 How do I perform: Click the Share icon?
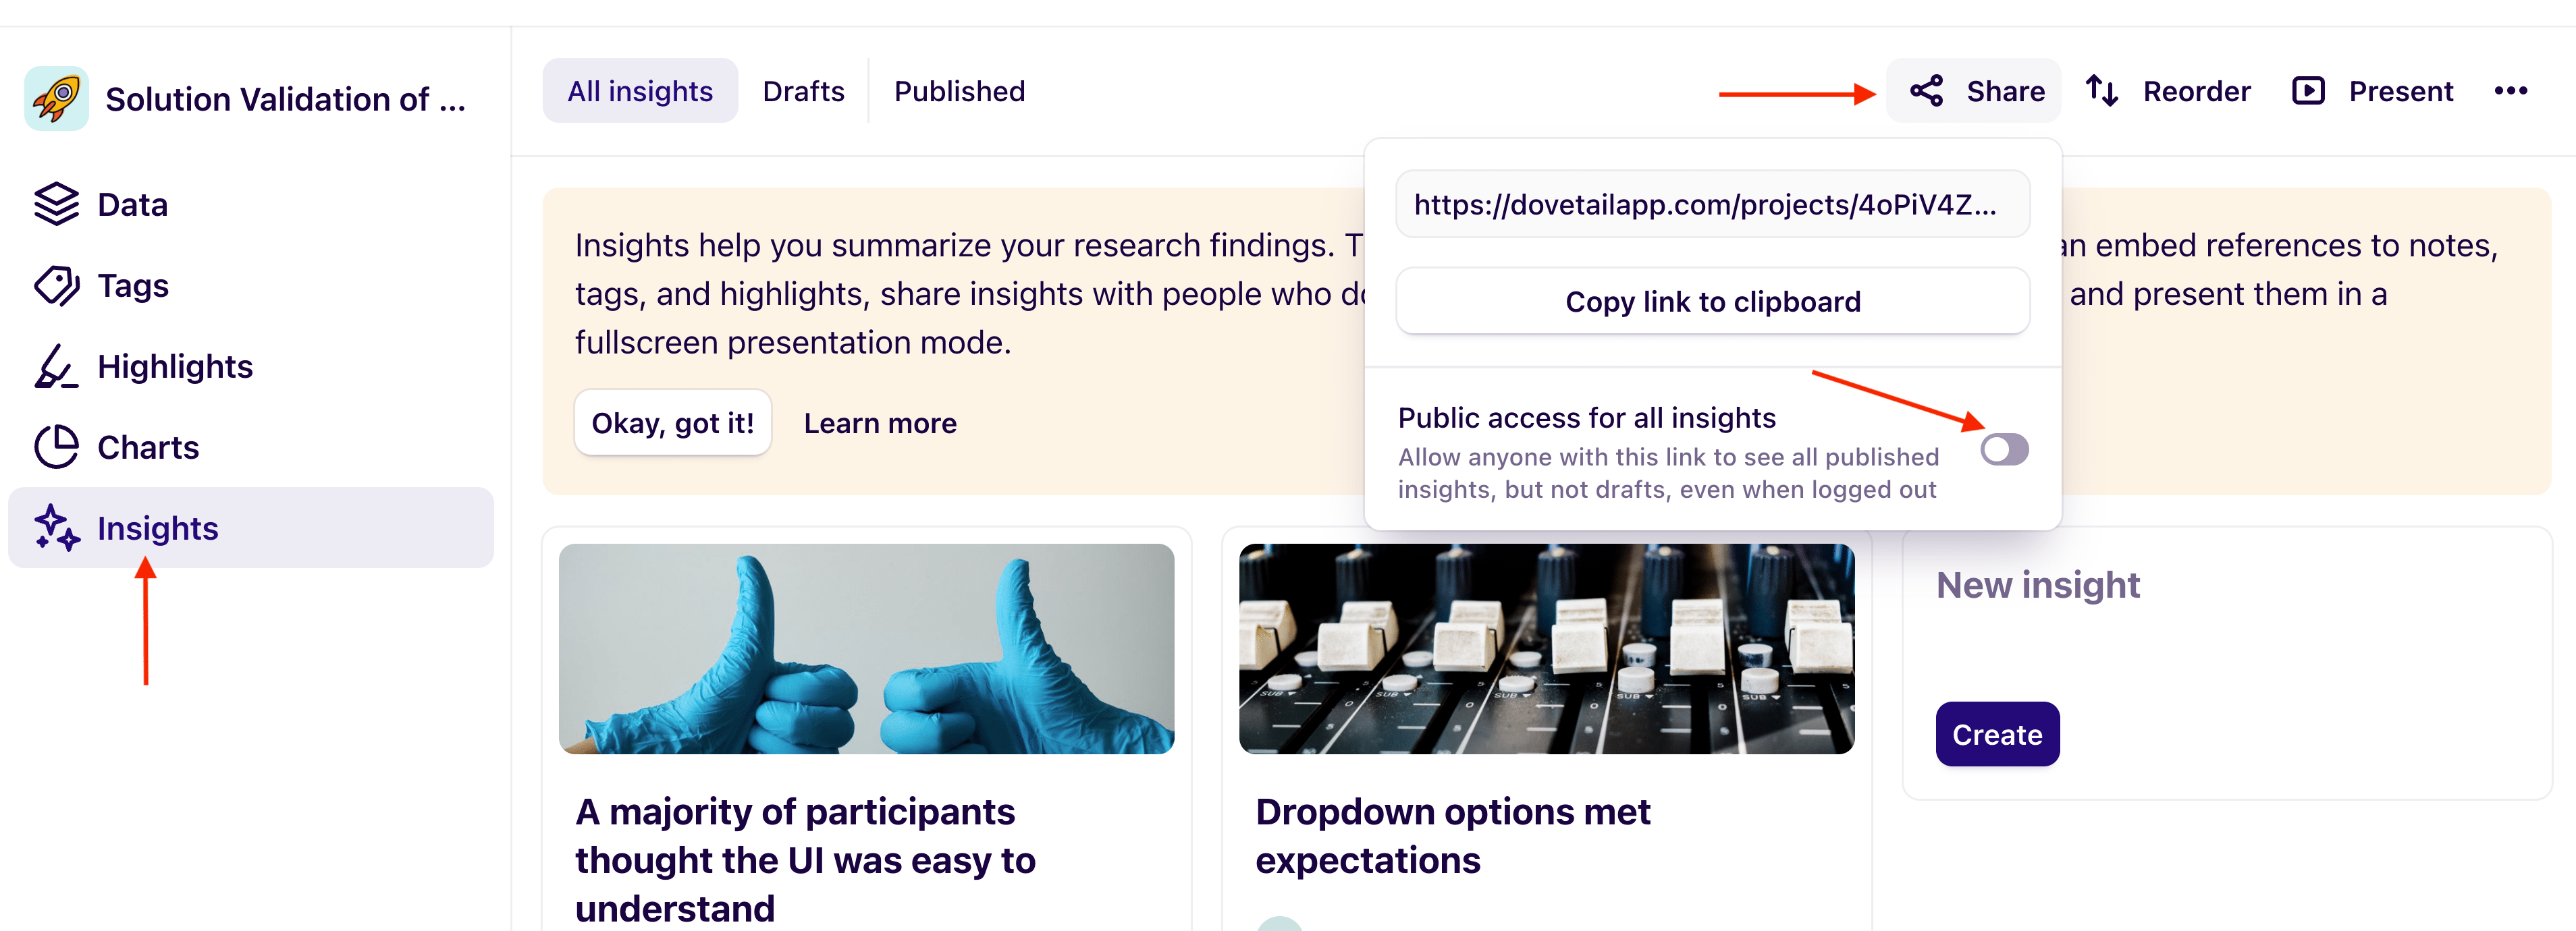click(x=1926, y=91)
